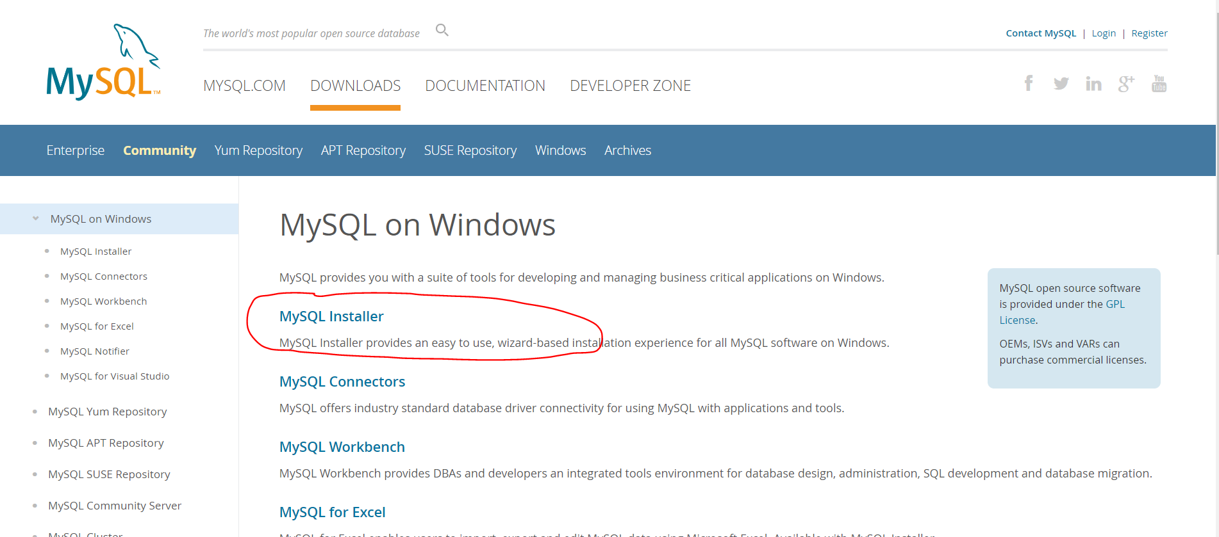Image resolution: width=1219 pixels, height=537 pixels.
Task: Open the DEVELOPER ZONE tab
Action: [631, 86]
